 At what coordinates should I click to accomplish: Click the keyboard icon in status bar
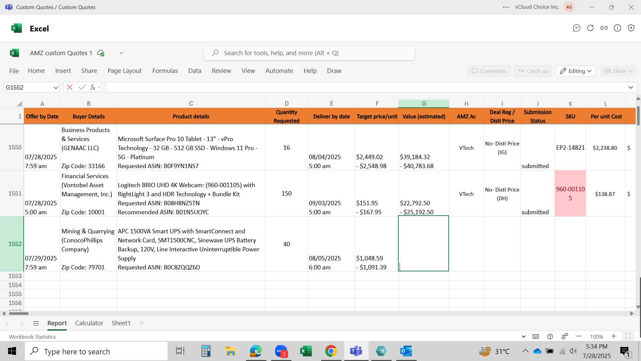pyautogui.click(x=536, y=337)
